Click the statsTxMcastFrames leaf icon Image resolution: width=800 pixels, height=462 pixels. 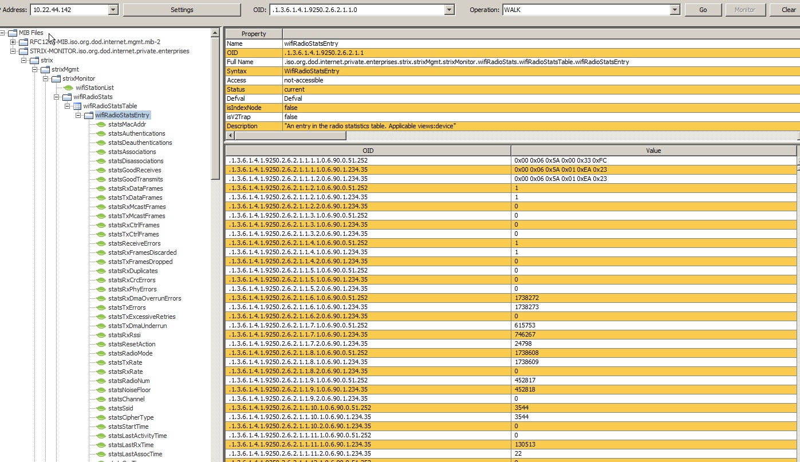pos(101,216)
